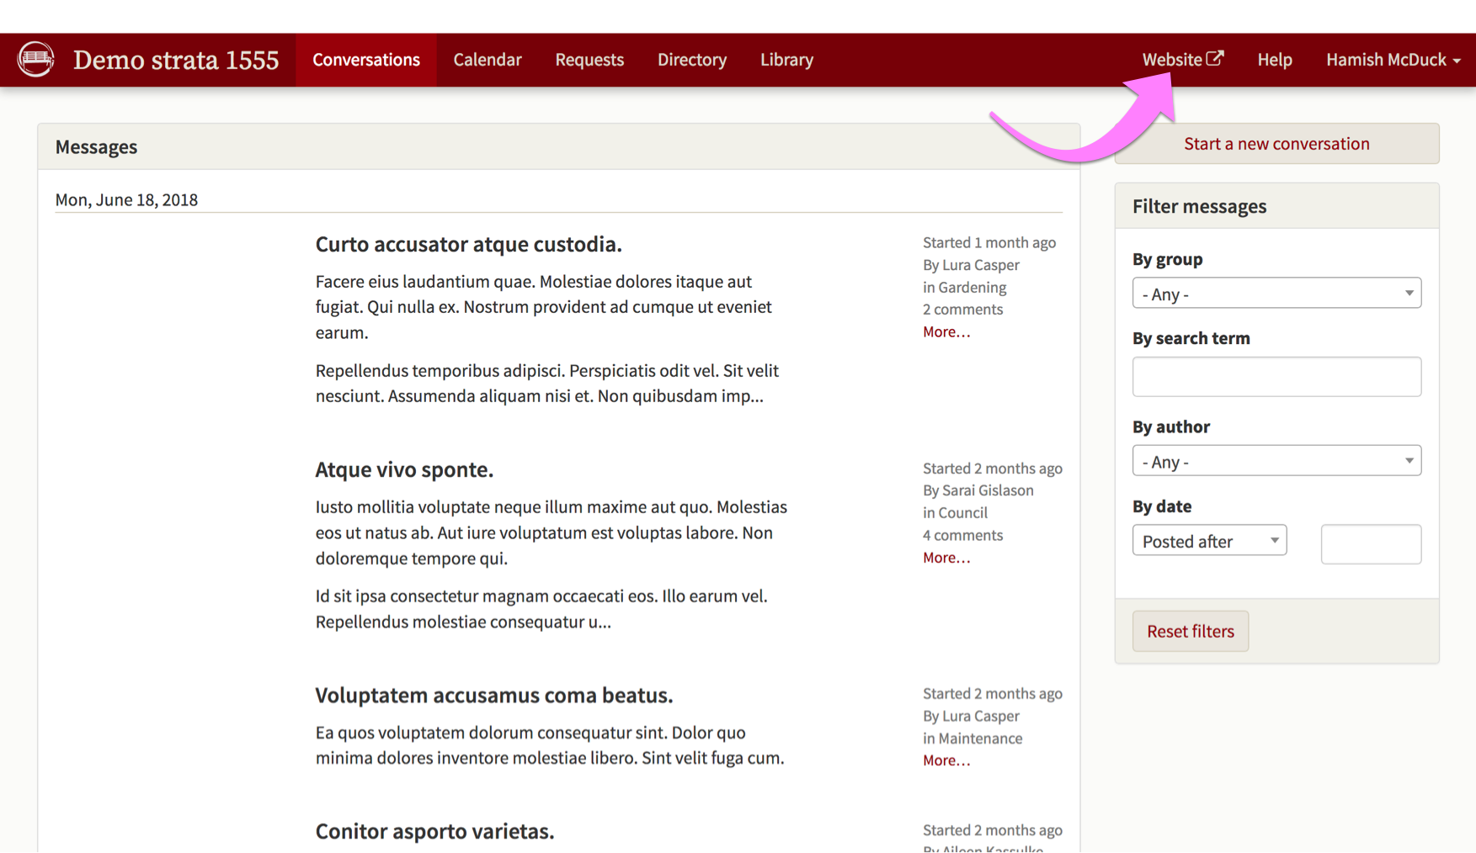The height and width of the screenshot is (853, 1476).
Task: Focus the By date input box
Action: (x=1370, y=544)
